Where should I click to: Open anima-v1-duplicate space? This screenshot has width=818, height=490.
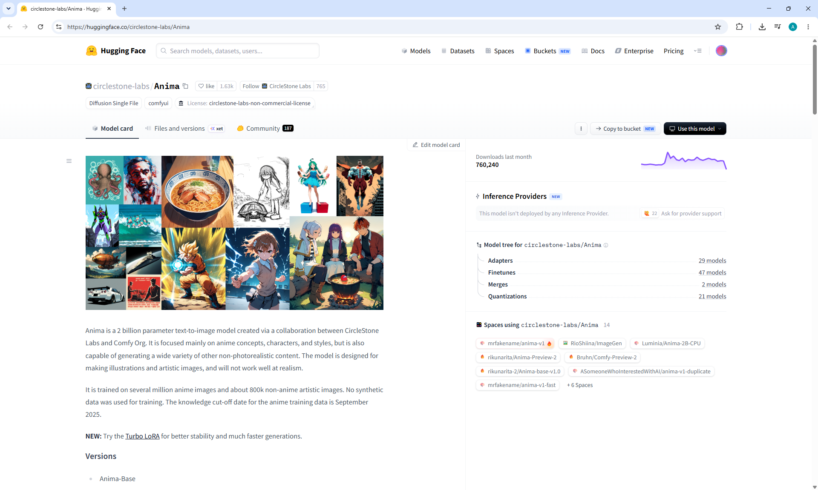pyautogui.click(x=641, y=372)
